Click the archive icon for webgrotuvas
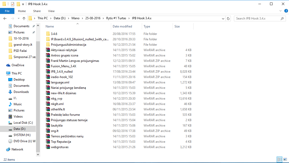This screenshot has width=289, height=163. 48,147
